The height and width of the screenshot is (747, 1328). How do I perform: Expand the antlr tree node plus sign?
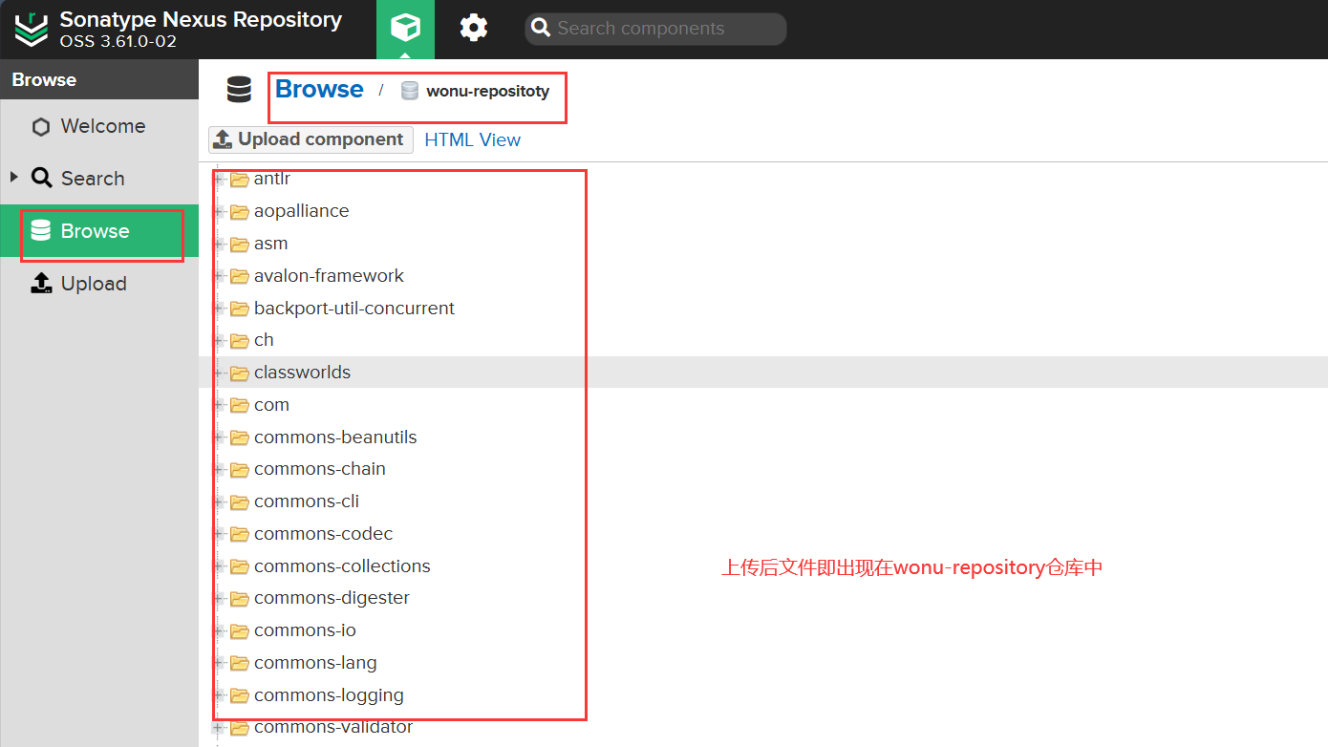pos(219,179)
